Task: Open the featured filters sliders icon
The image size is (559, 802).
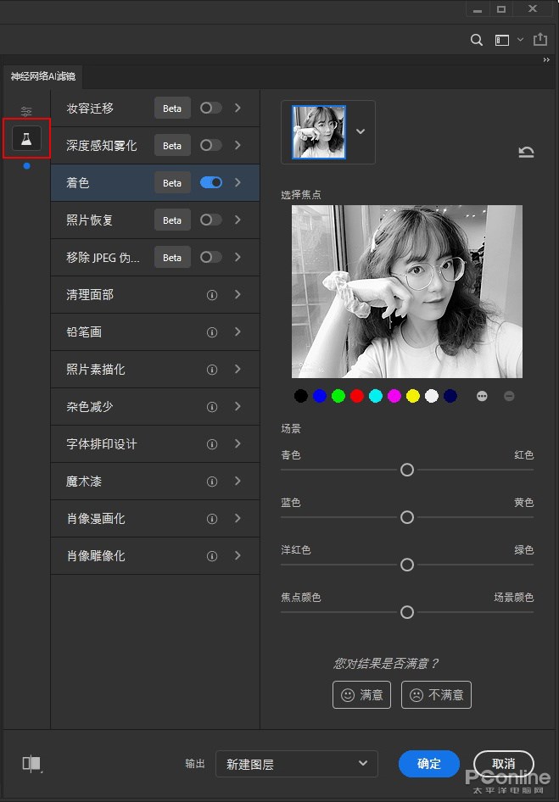Action: (x=26, y=111)
